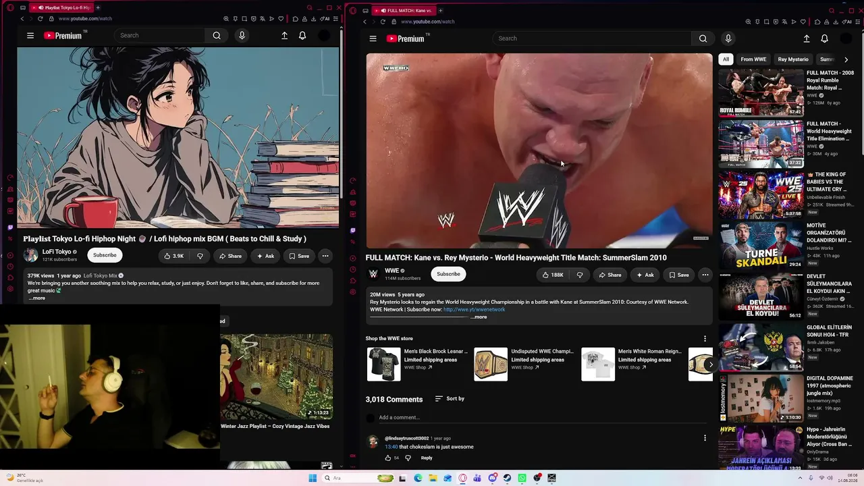The width and height of the screenshot is (864, 486).
Task: Focus the search box in WWE YouTube window
Action: tap(593, 38)
